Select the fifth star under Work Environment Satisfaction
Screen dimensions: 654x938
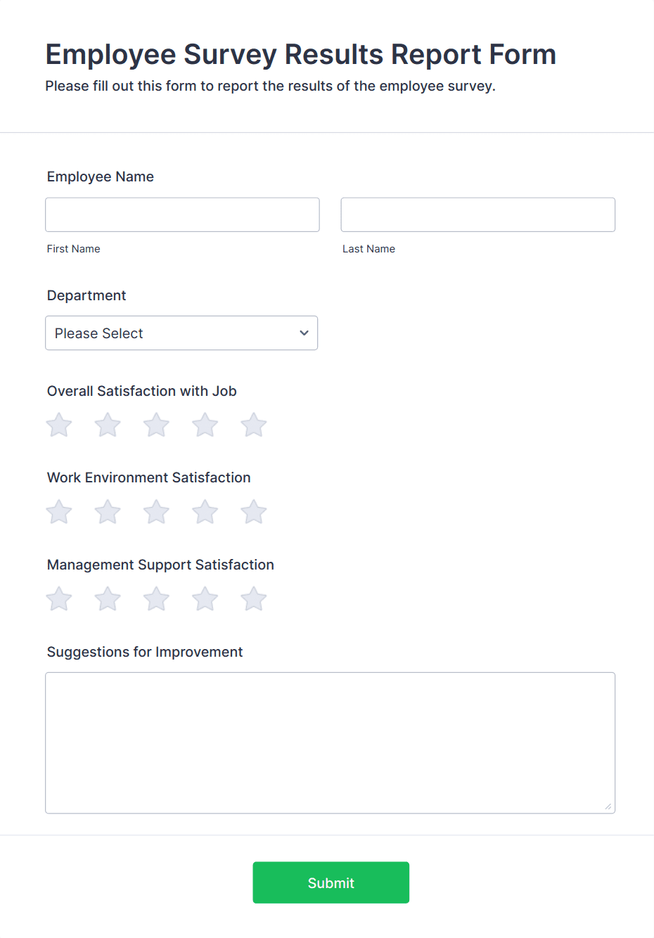coord(253,512)
